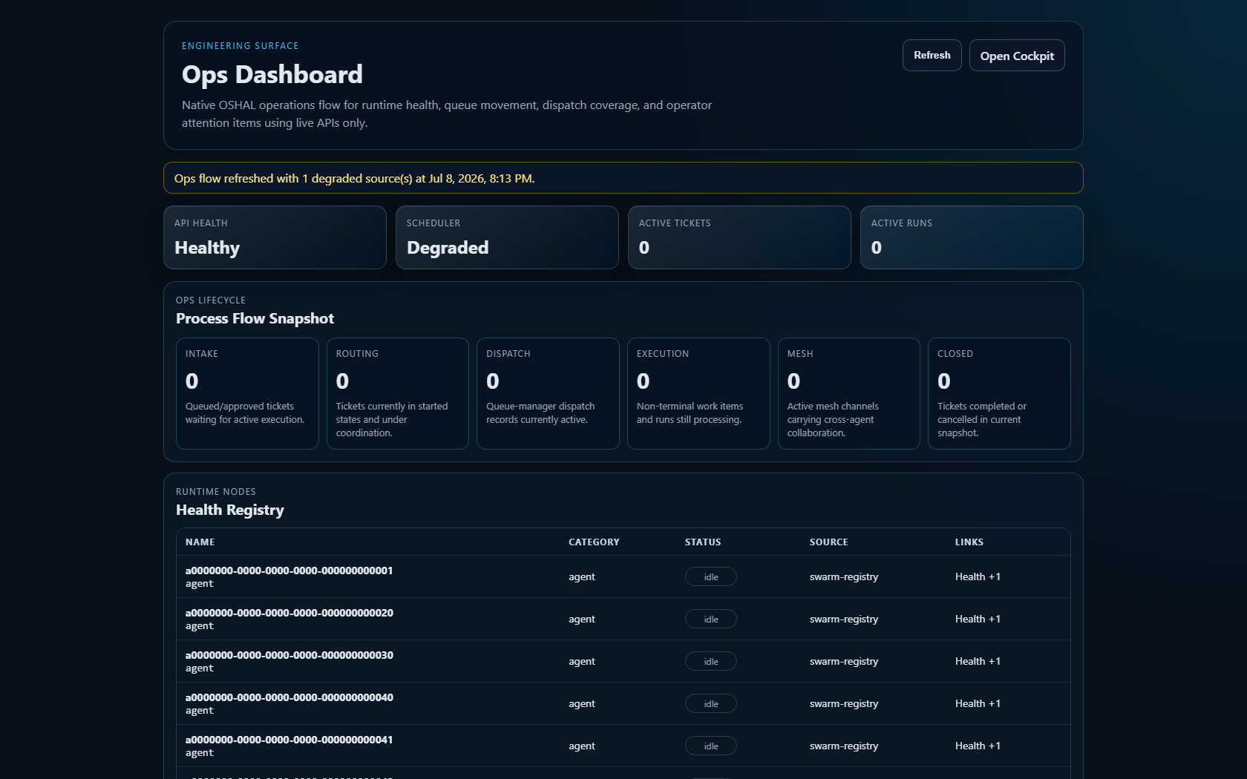Screen dimensions: 1247x779
Task: Click the Intake stage card
Action: click(247, 393)
